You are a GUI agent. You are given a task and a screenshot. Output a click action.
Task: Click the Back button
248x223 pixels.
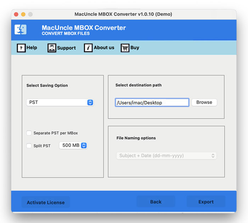click(156, 202)
